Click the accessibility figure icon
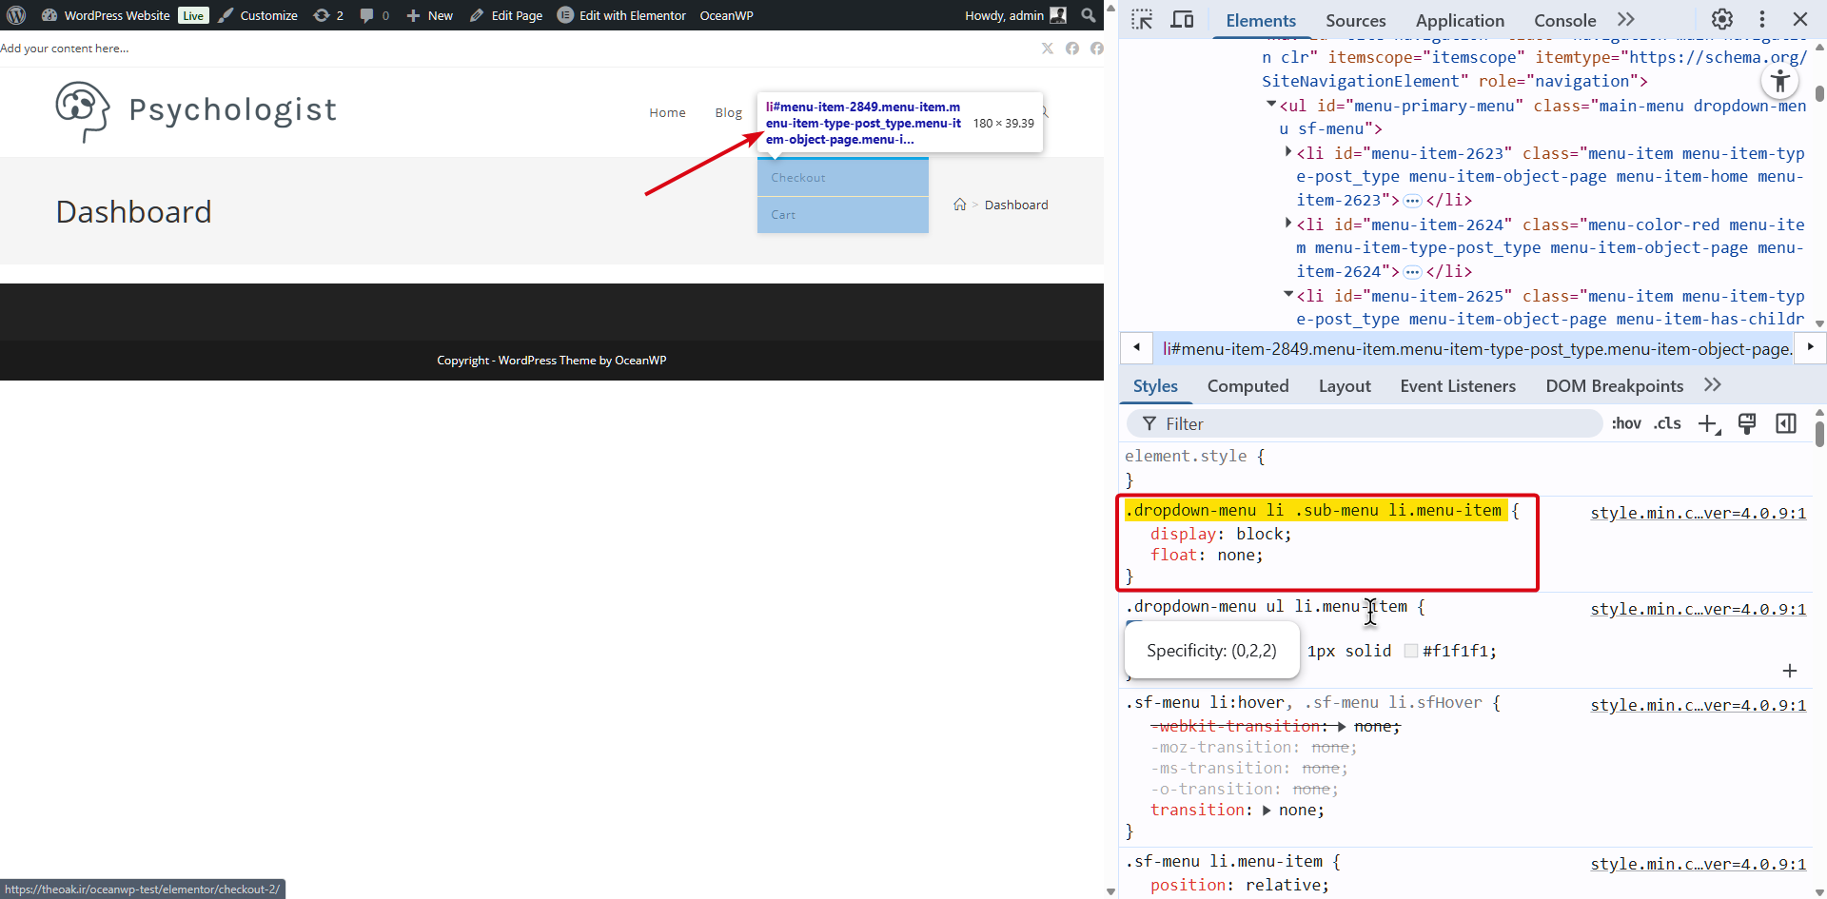The width and height of the screenshot is (1827, 899). (1780, 82)
